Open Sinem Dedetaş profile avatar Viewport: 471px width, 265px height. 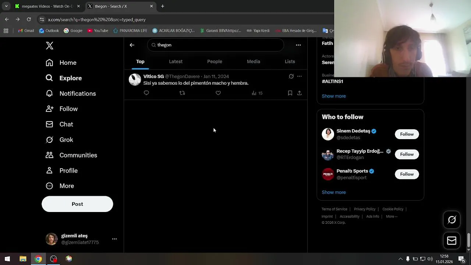tap(328, 134)
